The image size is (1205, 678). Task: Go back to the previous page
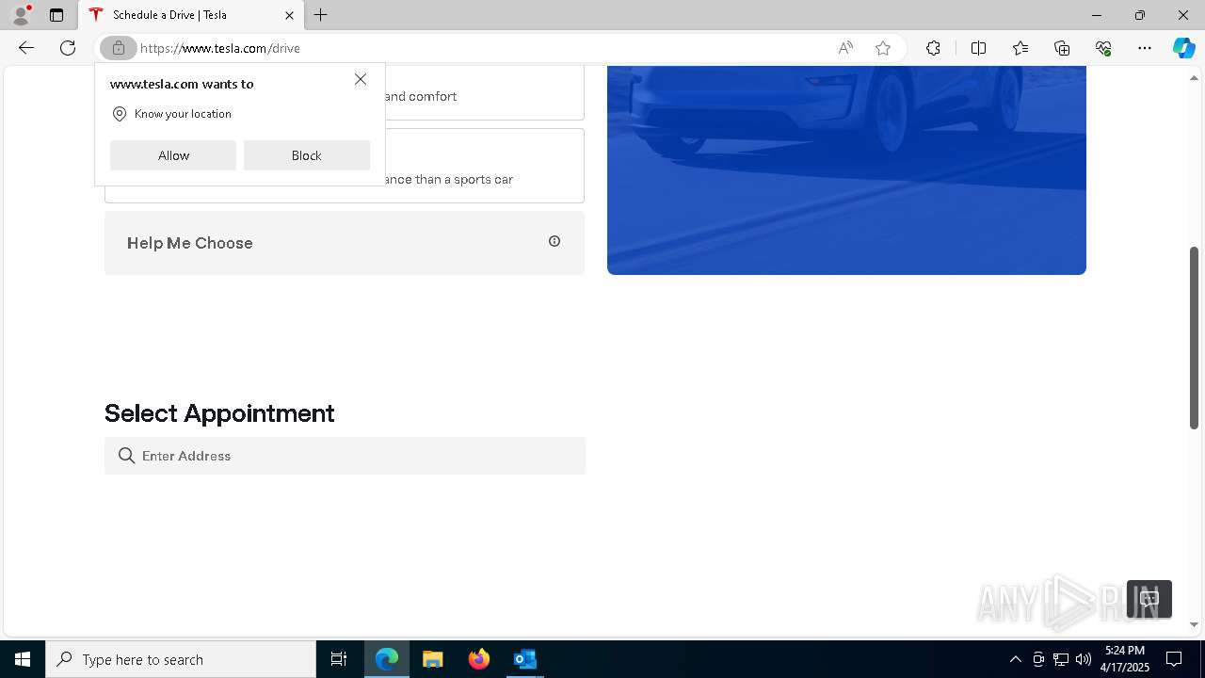point(26,48)
